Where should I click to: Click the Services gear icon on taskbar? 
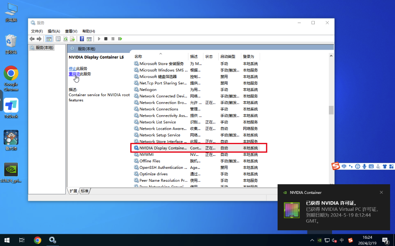point(52,240)
